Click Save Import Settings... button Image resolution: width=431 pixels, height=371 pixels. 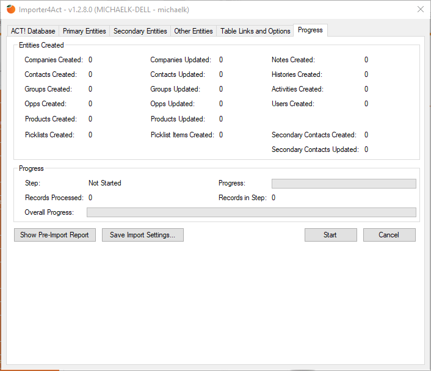point(143,235)
